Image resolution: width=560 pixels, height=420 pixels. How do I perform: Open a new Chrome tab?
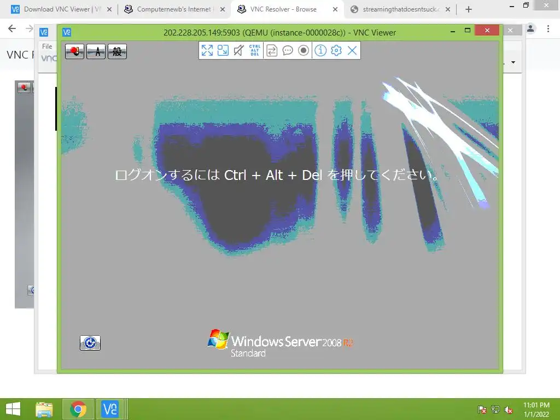click(x=469, y=10)
